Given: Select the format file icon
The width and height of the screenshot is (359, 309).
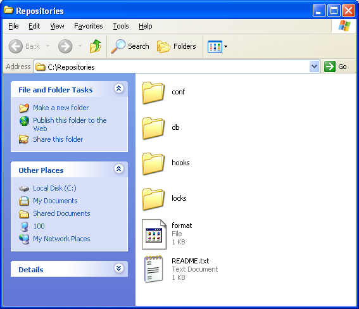Looking at the screenshot, I should 154,234.
